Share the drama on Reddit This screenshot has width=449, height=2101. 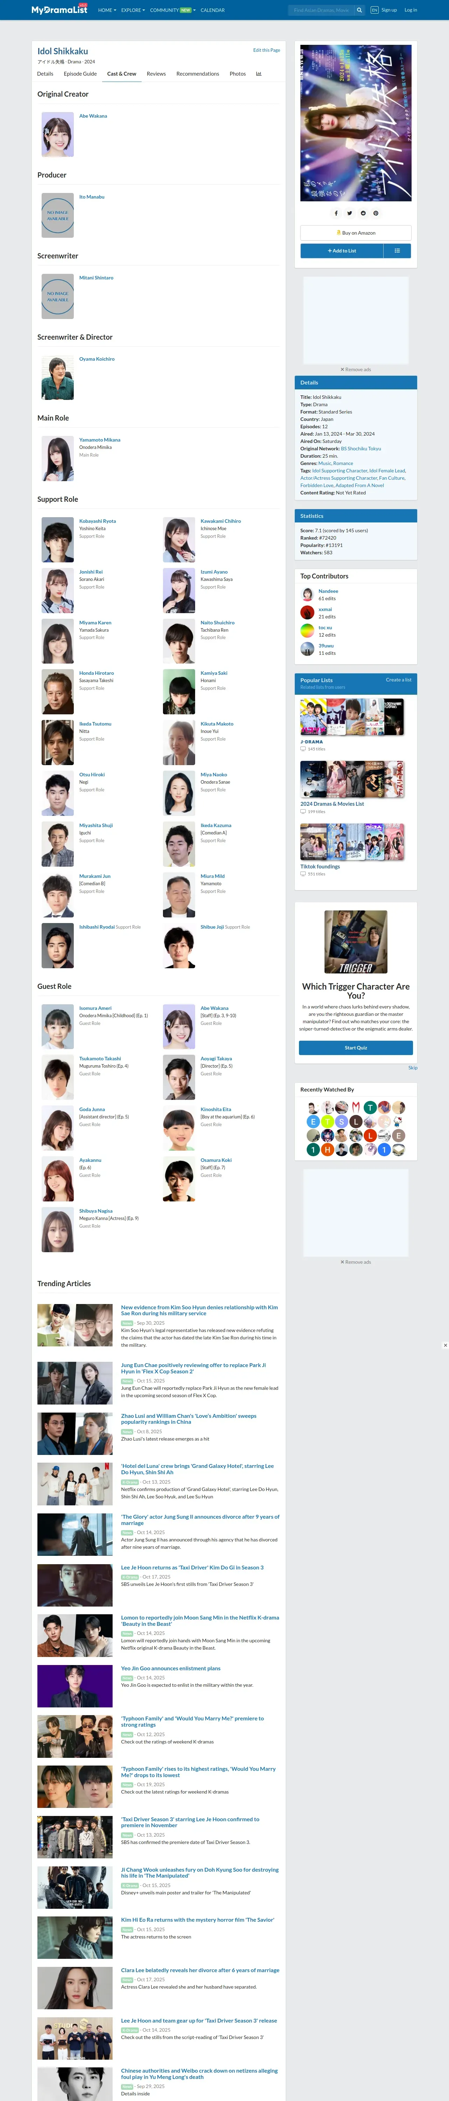coord(363,213)
